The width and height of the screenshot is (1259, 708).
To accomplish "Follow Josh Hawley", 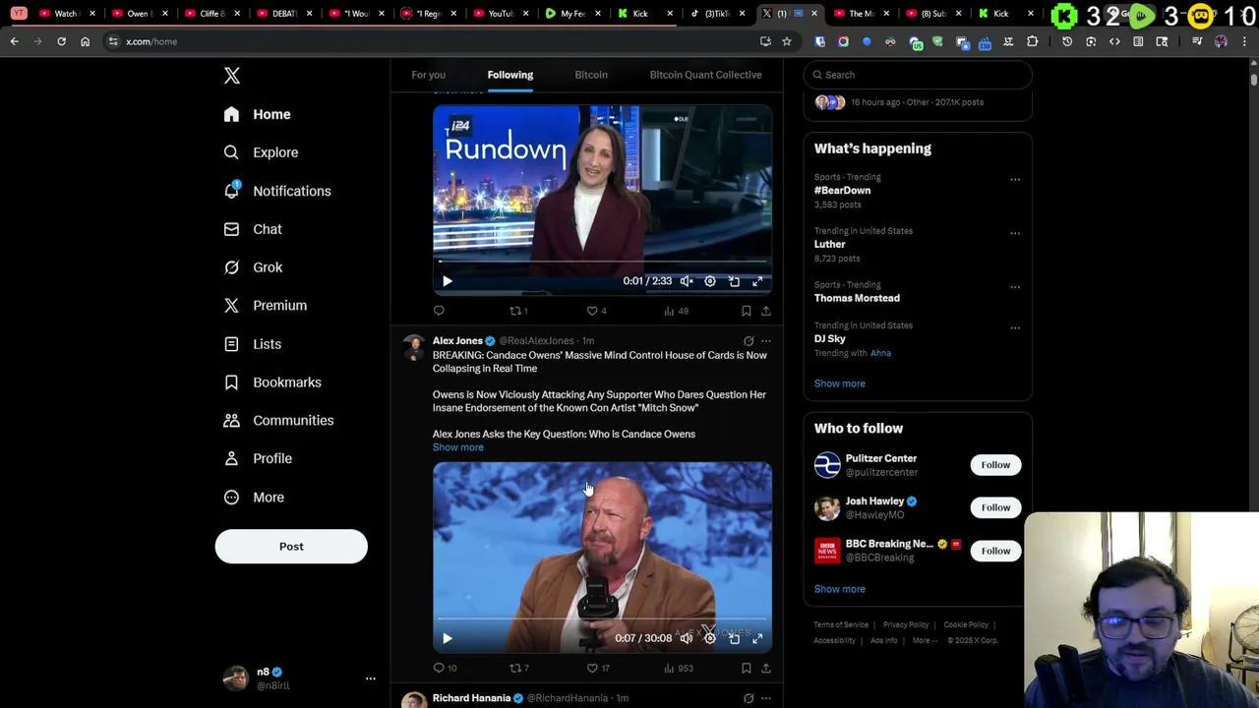I will 995,507.
